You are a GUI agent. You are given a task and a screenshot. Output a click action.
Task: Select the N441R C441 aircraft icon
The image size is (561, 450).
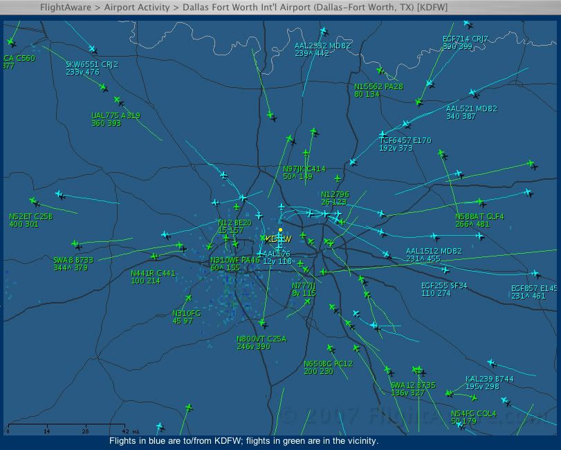click(x=154, y=256)
